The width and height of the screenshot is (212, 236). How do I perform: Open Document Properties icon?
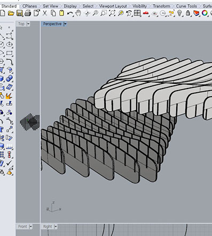click(37, 13)
